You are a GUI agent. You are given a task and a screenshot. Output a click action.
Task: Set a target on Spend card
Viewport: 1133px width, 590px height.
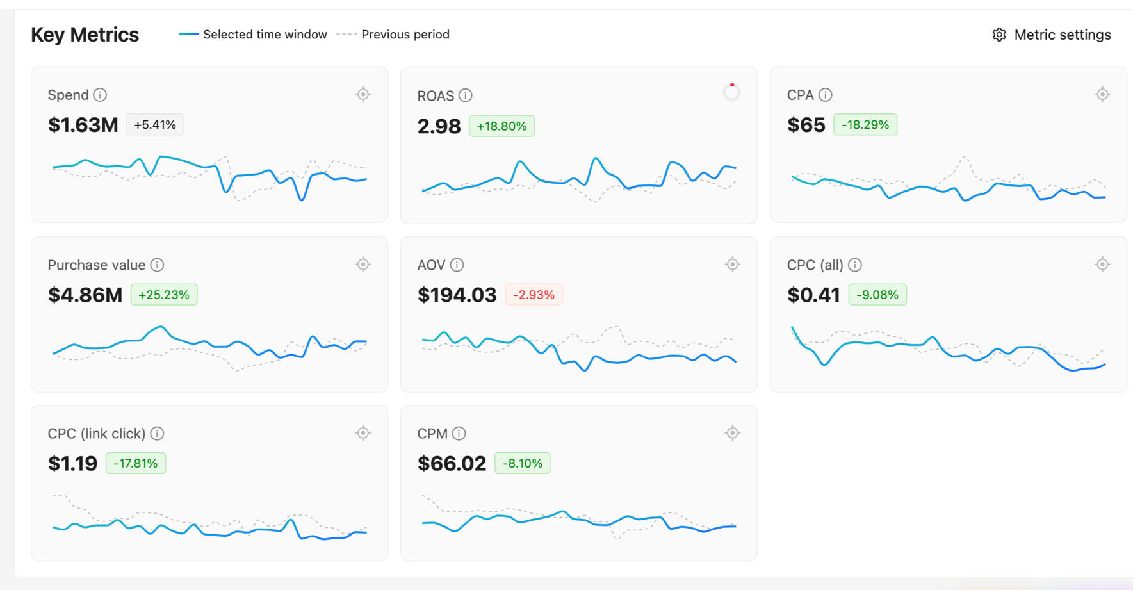[363, 94]
